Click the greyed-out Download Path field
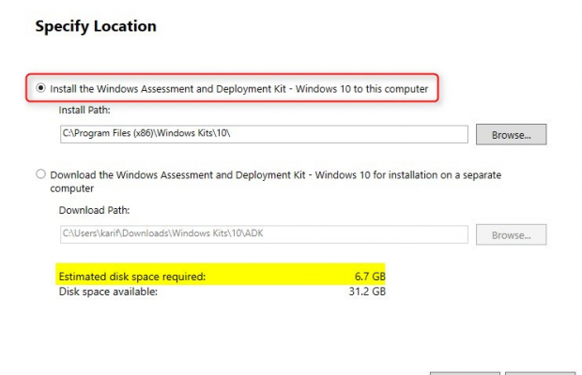 [x=263, y=234]
